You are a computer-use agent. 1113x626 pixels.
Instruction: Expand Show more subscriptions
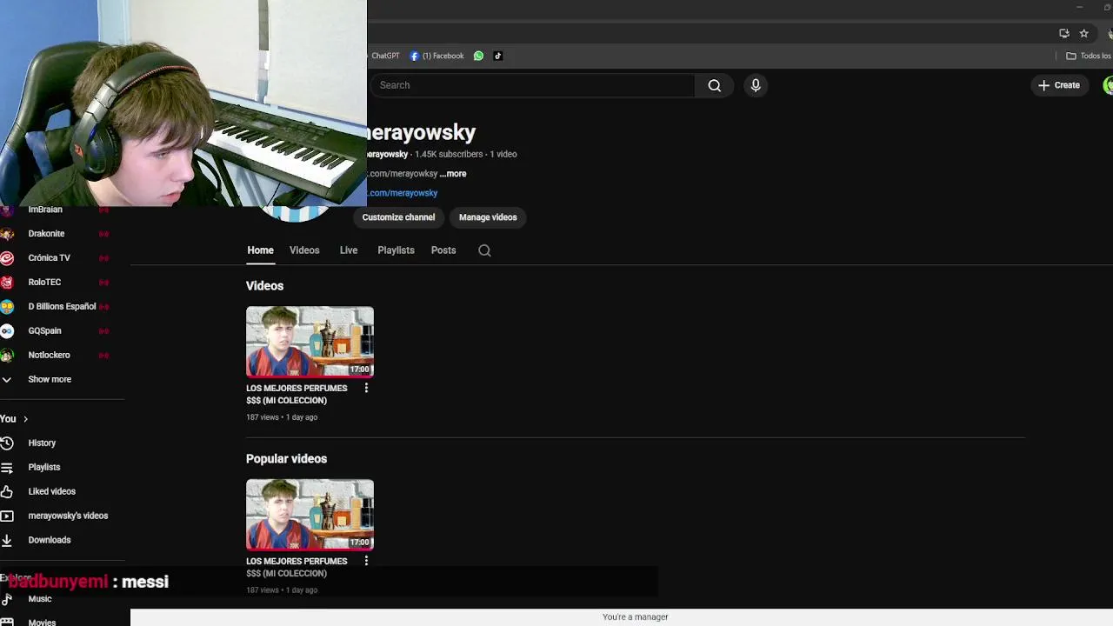click(50, 380)
